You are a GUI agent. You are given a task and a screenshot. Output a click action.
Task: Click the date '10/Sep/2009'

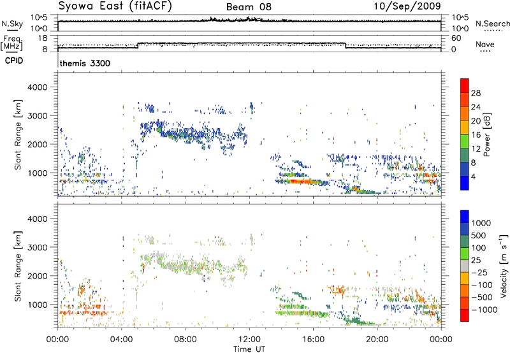407,6
